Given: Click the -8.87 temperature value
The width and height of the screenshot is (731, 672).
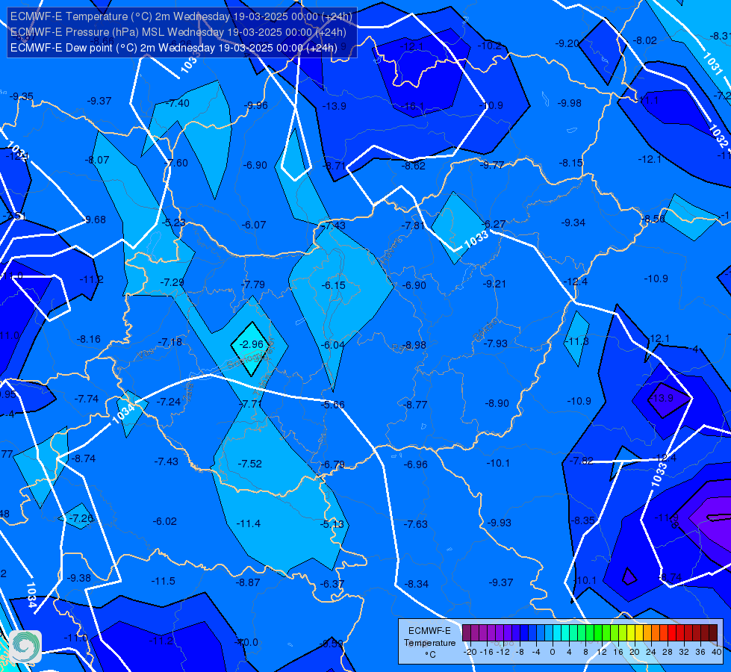Looking at the screenshot, I should (248, 582).
